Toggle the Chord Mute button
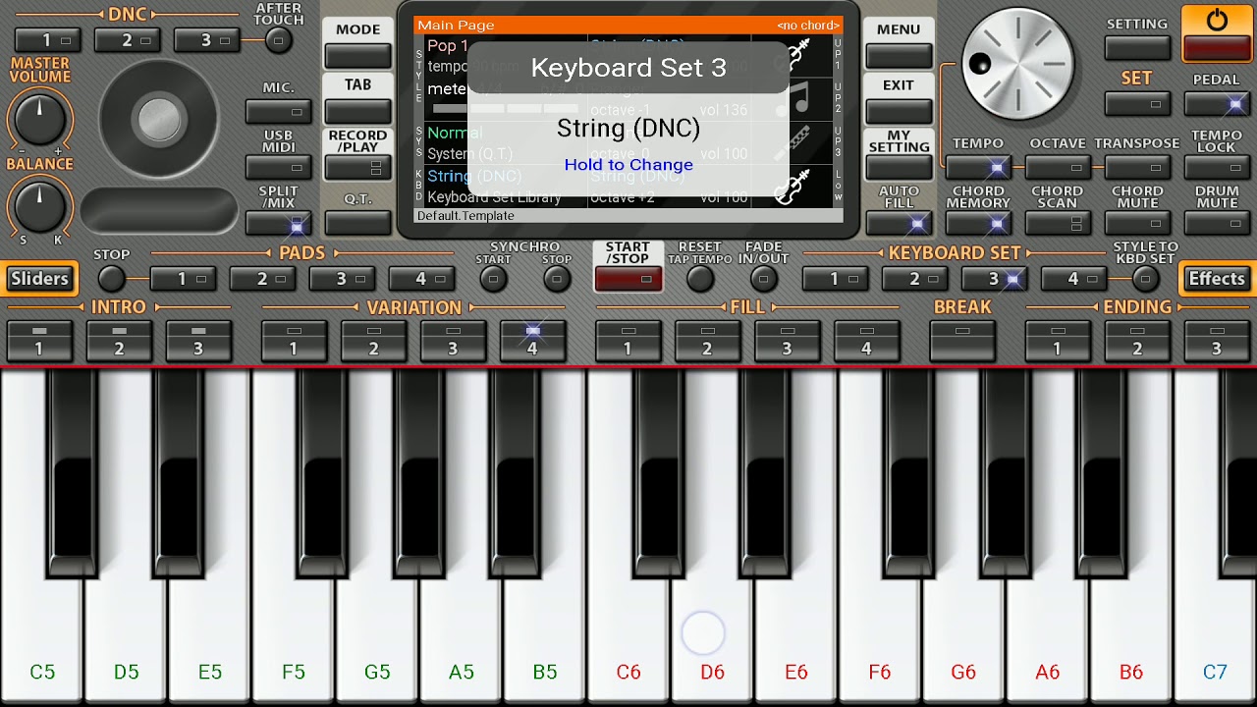Screen dimensions: 1257x707 click(x=1137, y=224)
